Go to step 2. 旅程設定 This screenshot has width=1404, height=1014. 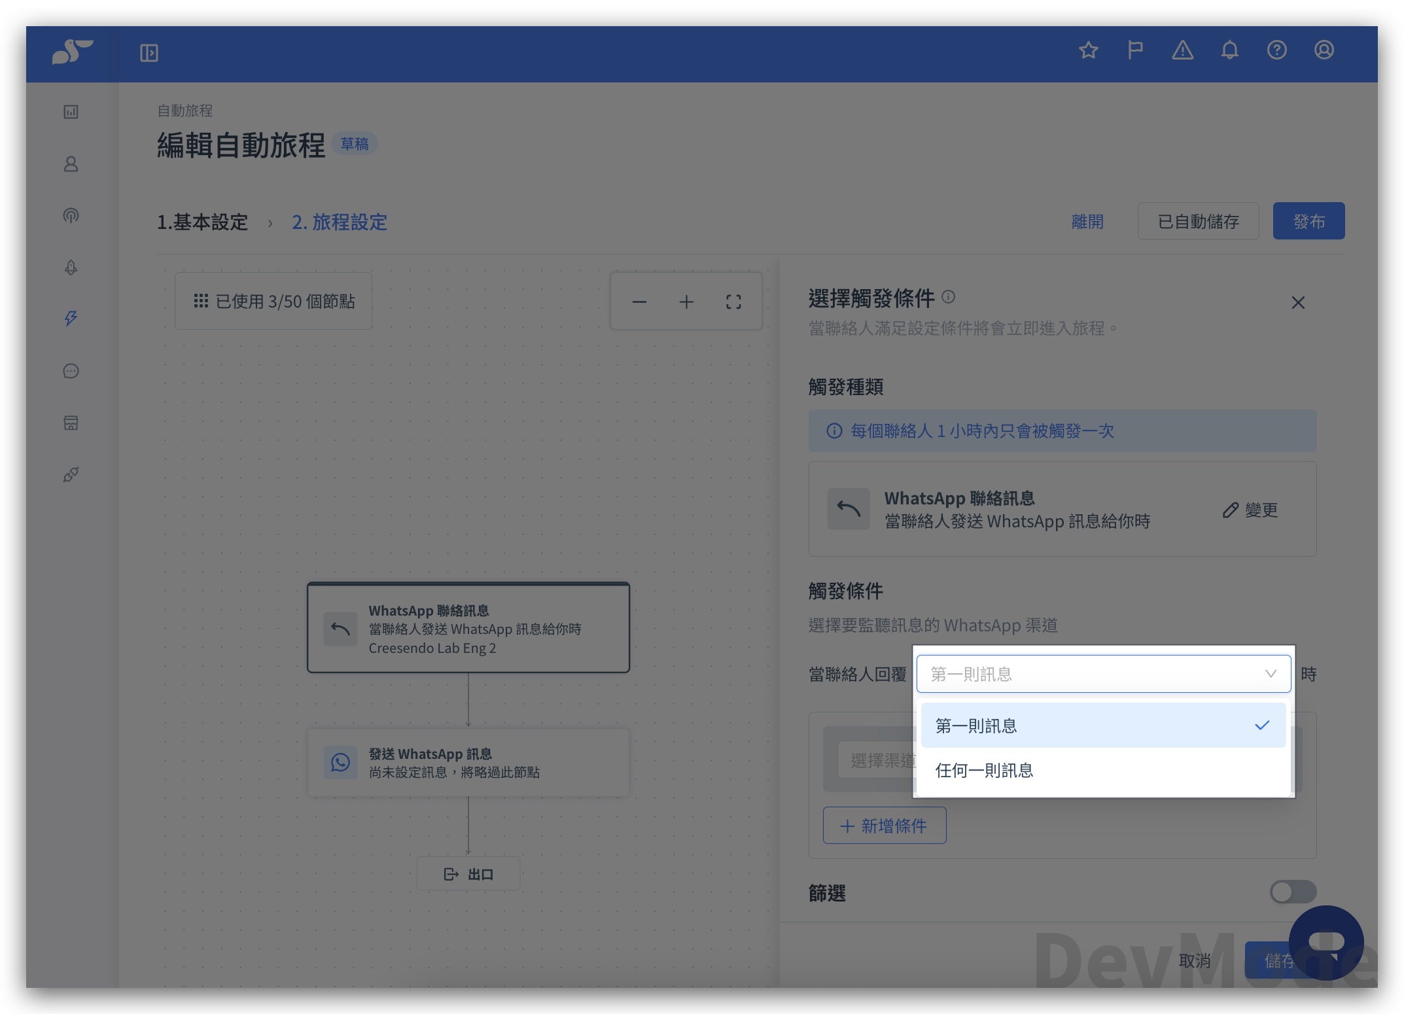point(340,222)
